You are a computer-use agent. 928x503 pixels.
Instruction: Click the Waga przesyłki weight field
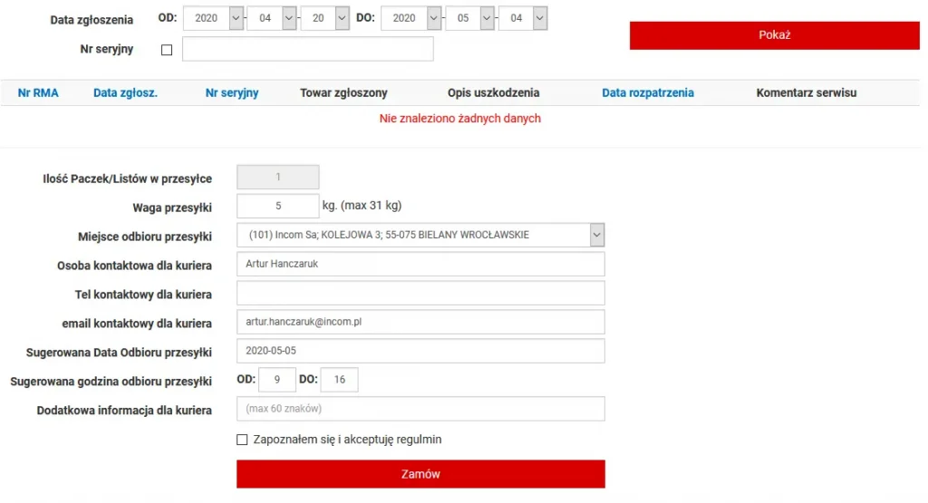(x=277, y=206)
